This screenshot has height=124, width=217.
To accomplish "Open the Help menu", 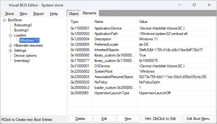I will coord(54,14).
